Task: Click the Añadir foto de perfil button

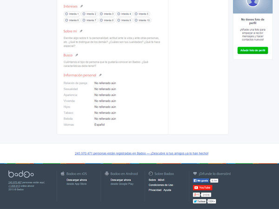Action: tap(252, 50)
